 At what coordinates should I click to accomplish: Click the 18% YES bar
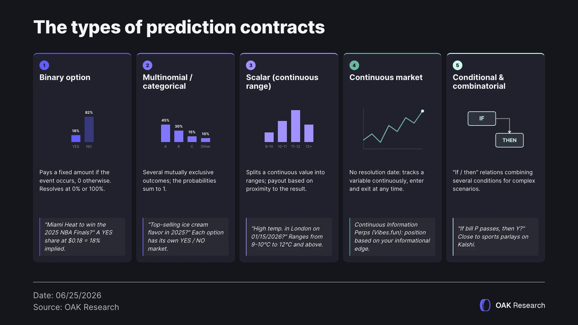coord(76,138)
